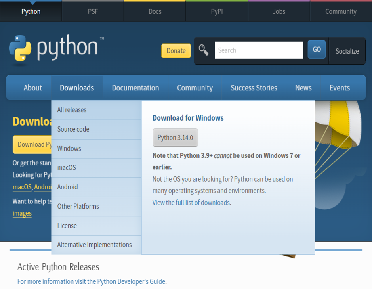Viewport: 372px width, 289px height.
Task: Click the Donate button
Action: pyautogui.click(x=176, y=51)
